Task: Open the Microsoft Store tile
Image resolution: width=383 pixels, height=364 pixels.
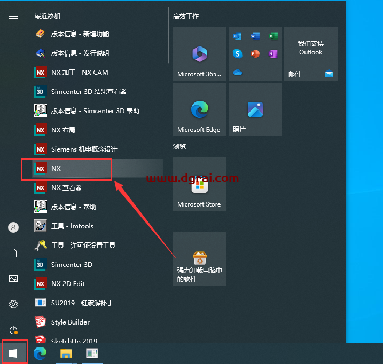Action: 199,184
